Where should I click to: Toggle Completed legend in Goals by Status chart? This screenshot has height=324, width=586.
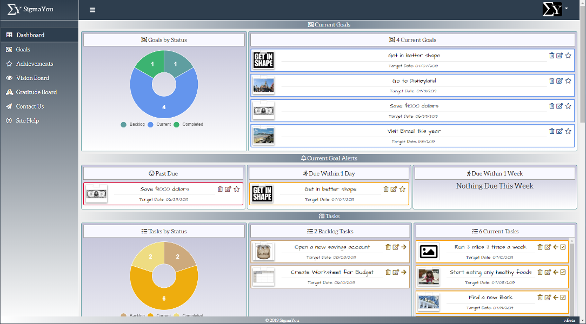[188, 124]
